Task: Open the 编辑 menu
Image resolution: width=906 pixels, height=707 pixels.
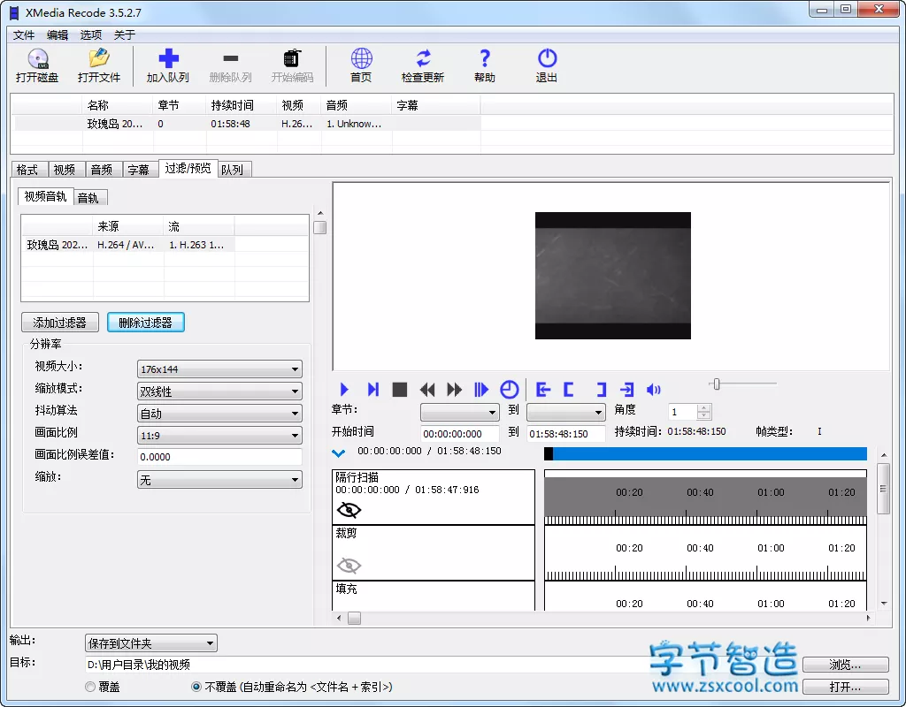Action: [x=58, y=35]
